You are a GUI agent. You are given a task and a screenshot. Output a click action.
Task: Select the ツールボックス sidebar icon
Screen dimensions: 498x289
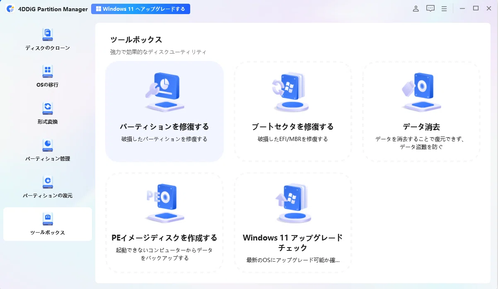point(48,219)
